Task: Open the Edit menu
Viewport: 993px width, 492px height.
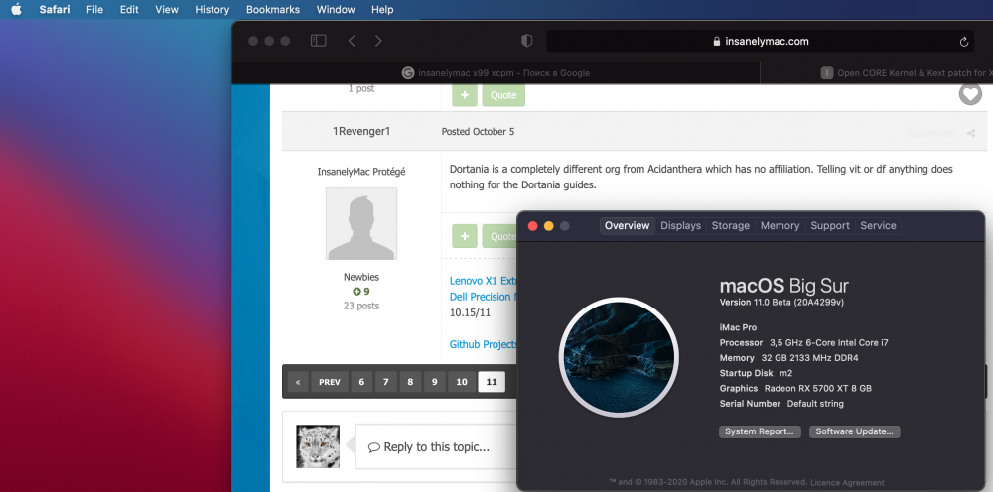Action: 129,10
